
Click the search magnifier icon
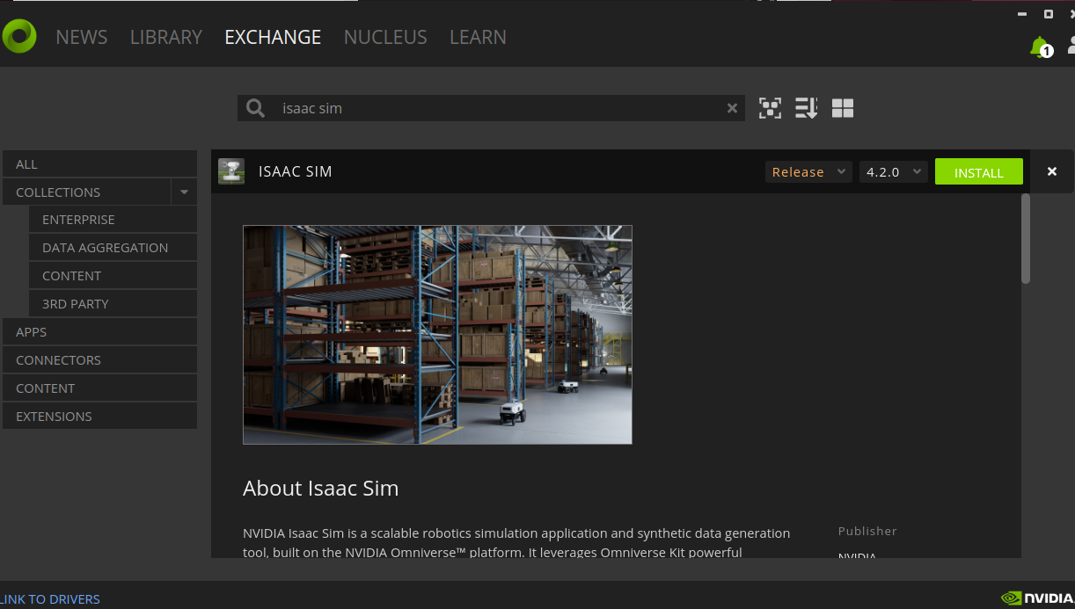(x=255, y=108)
